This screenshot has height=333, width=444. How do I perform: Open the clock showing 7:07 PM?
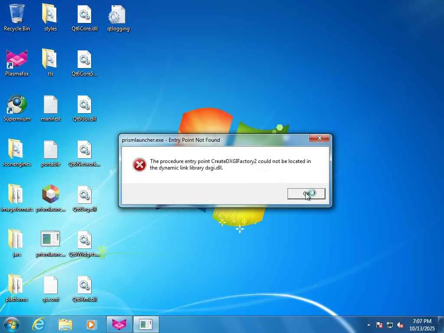tap(421, 325)
